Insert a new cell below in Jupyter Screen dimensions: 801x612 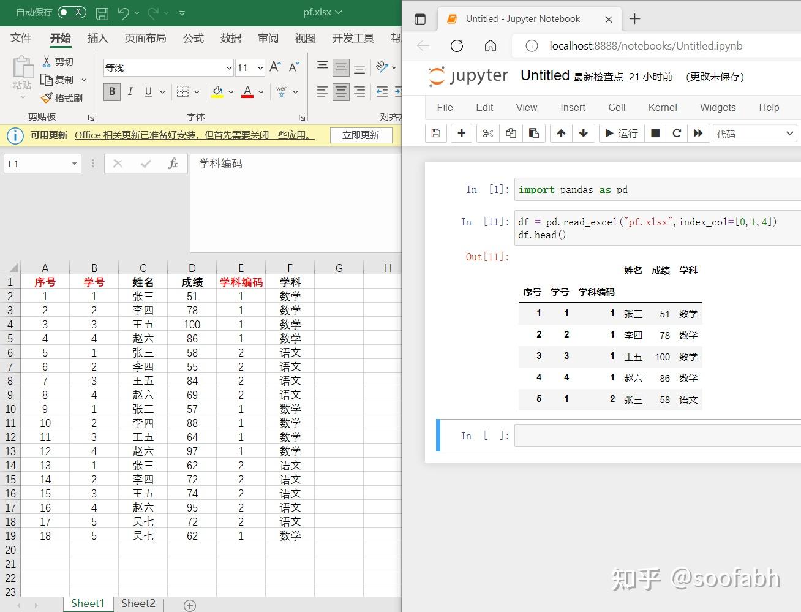point(461,133)
